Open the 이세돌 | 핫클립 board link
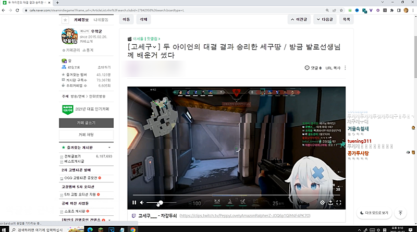This screenshot has height=232, width=417. (x=146, y=39)
